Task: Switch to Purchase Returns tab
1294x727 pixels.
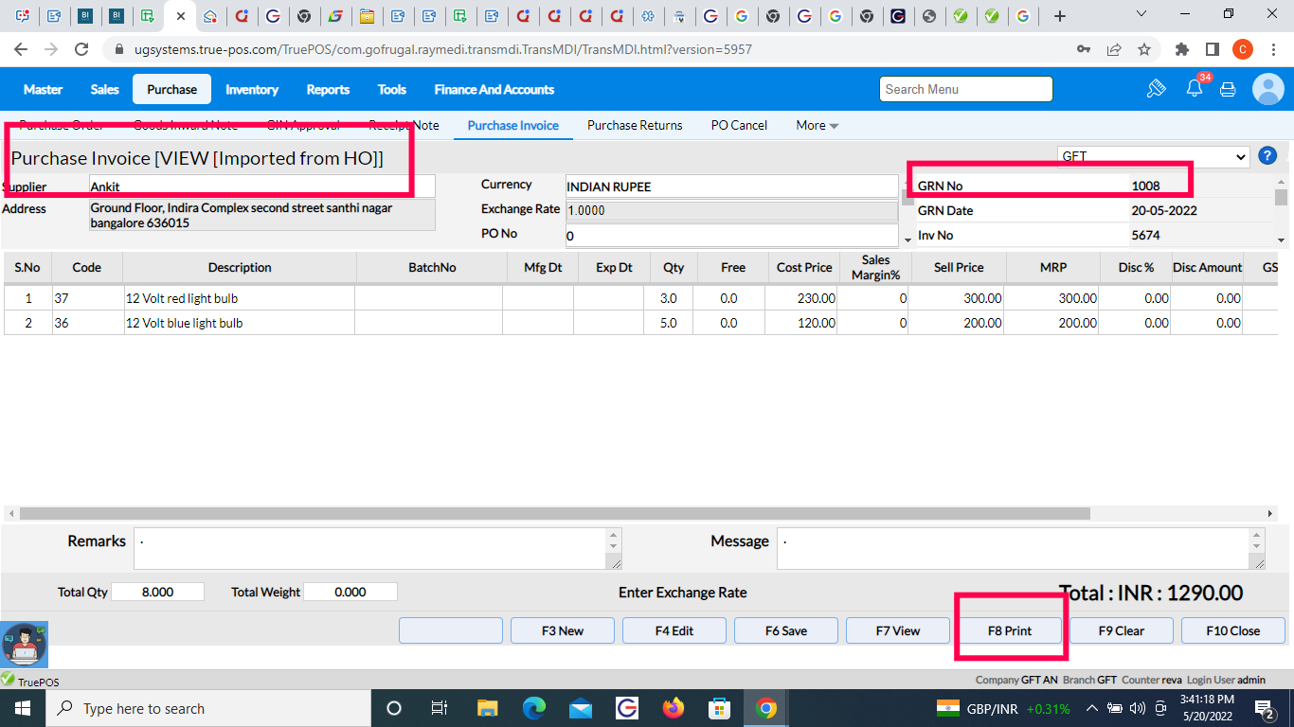Action: coord(634,125)
